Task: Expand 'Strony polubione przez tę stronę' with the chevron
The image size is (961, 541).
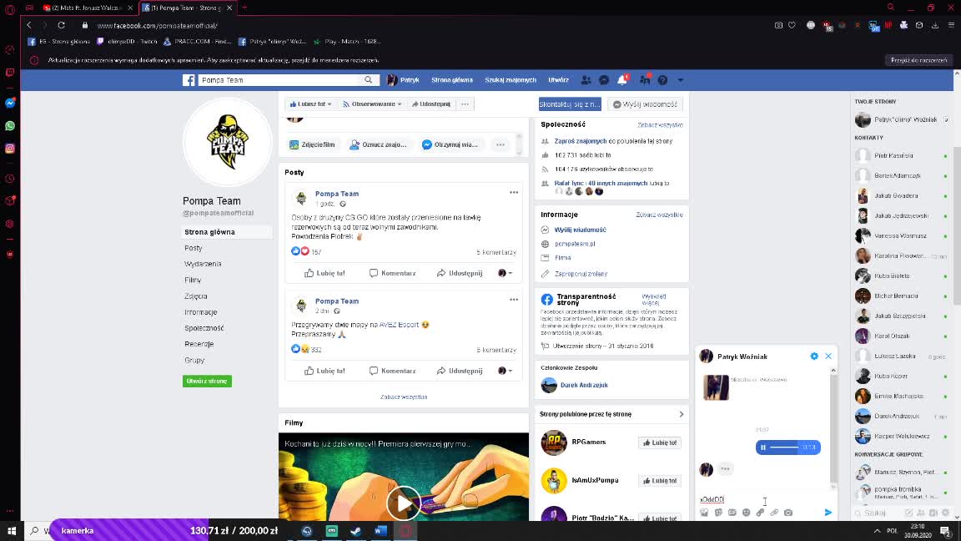Action: [681, 414]
